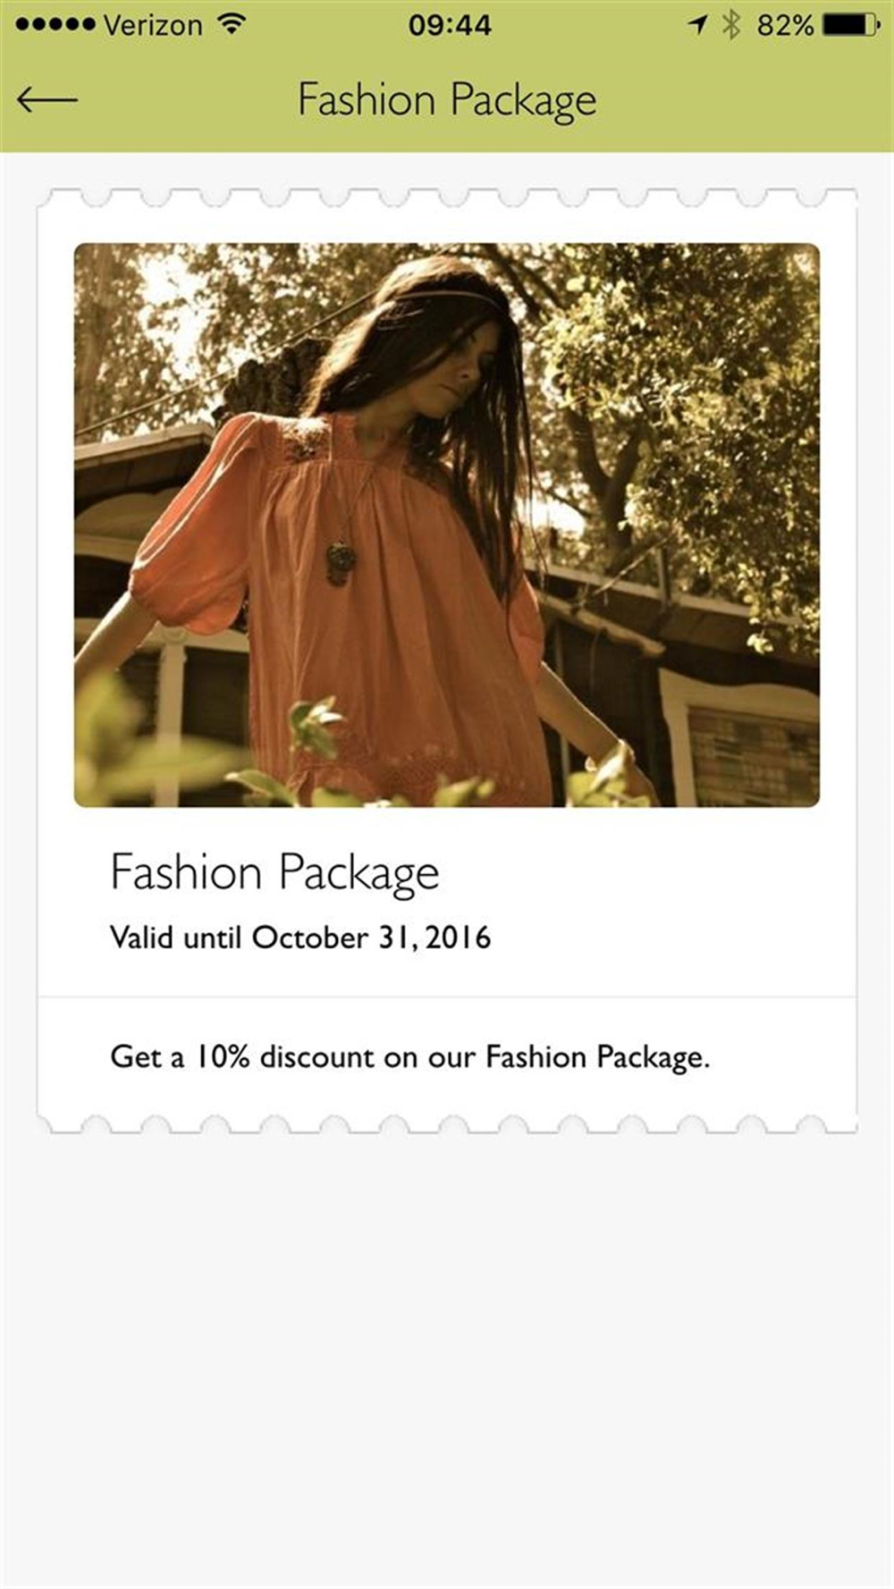Open the coupon photo of the woman
This screenshot has height=1589, width=894.
(x=446, y=525)
